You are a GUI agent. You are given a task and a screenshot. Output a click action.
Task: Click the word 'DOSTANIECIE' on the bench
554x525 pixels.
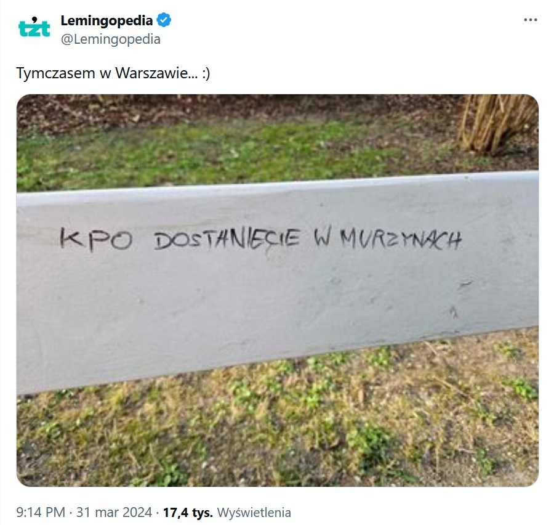pyautogui.click(x=227, y=239)
